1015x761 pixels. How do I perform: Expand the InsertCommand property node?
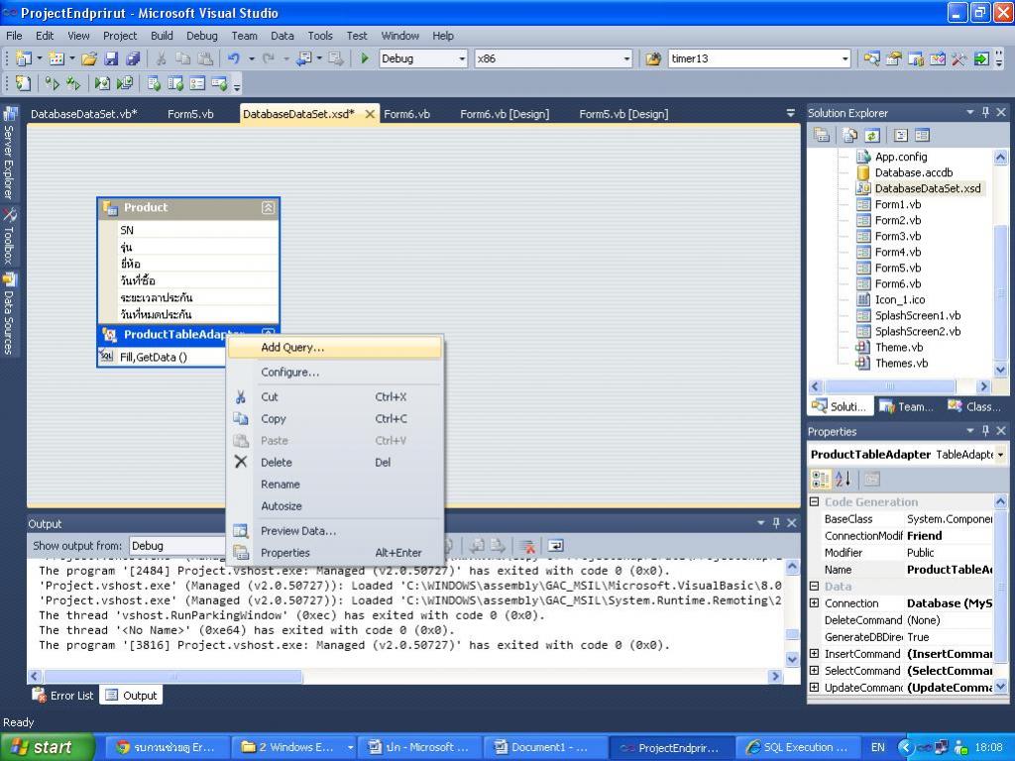pos(815,654)
